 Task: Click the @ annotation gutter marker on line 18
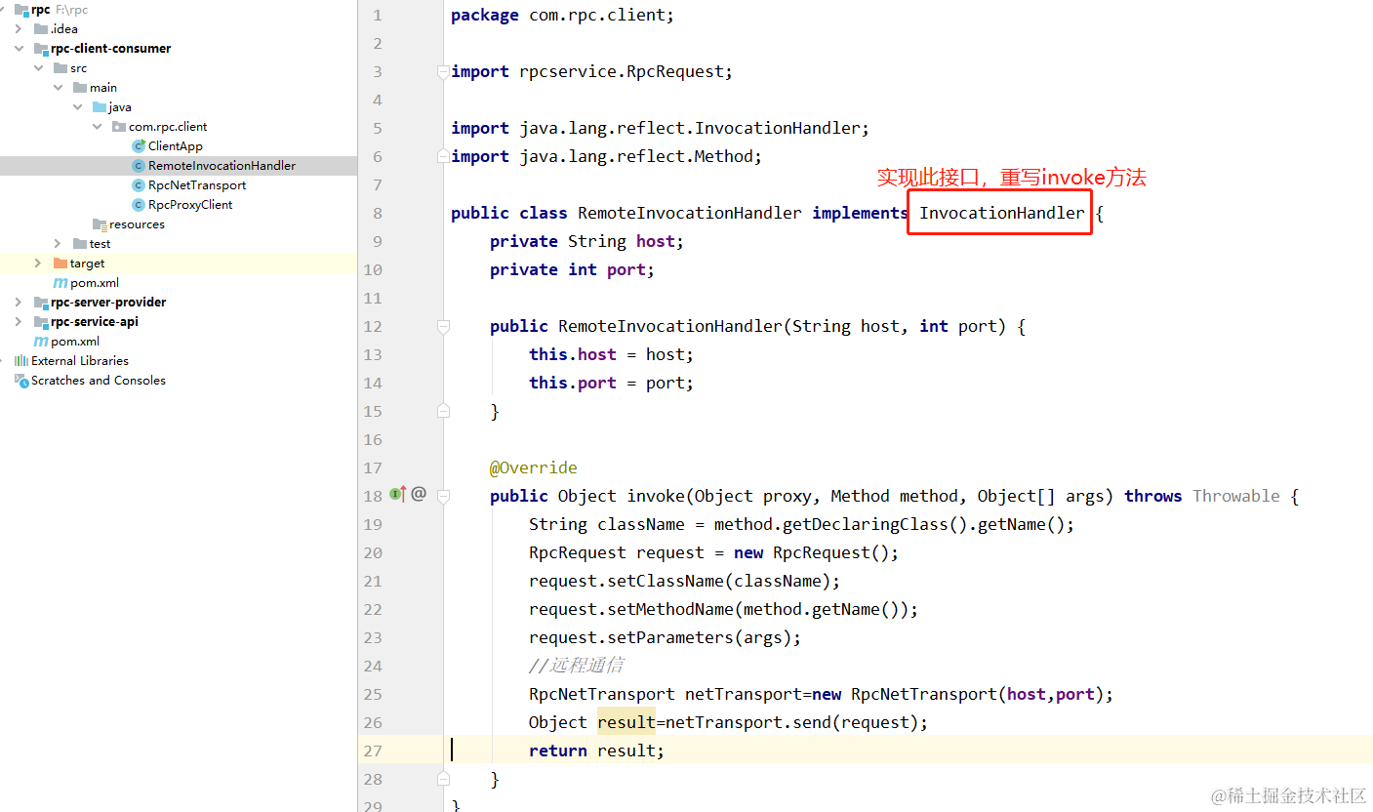[419, 494]
